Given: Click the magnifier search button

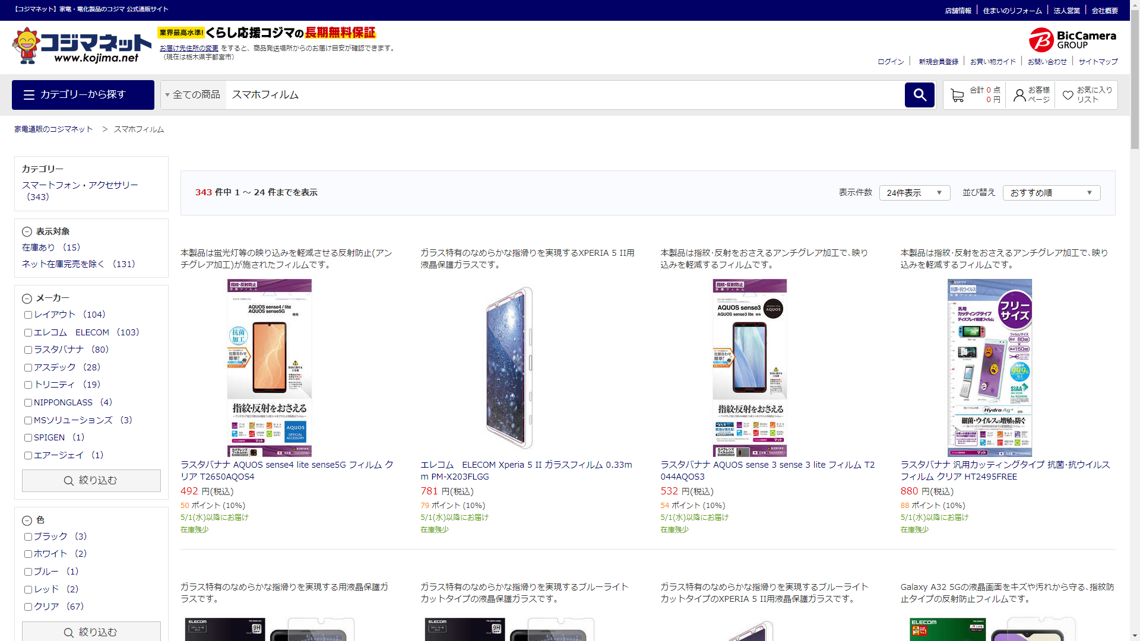Looking at the screenshot, I should pyautogui.click(x=919, y=95).
